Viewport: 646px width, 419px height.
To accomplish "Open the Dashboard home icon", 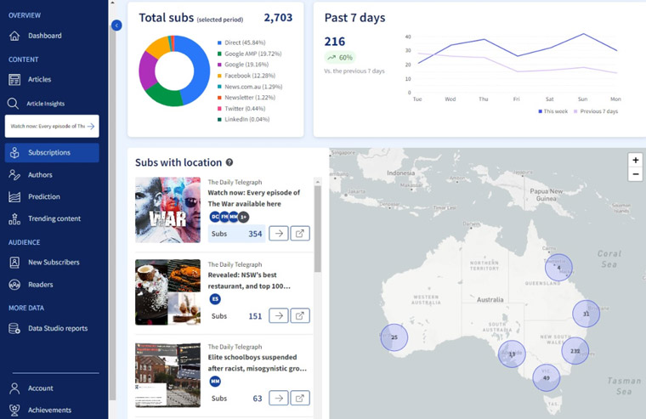I will click(x=14, y=36).
